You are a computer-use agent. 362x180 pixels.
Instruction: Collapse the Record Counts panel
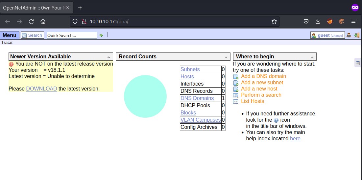pyautogui.click(x=226, y=57)
